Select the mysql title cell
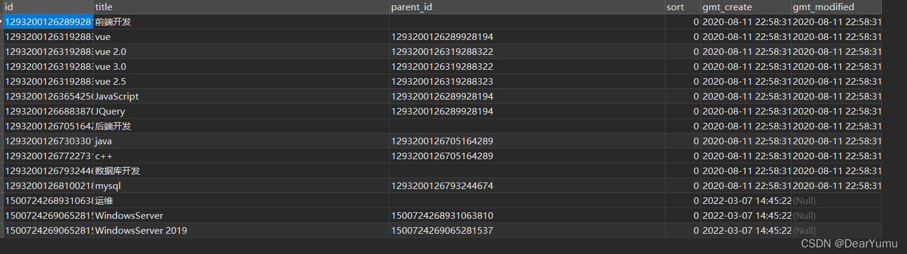The width and height of the screenshot is (907, 254). (x=242, y=186)
